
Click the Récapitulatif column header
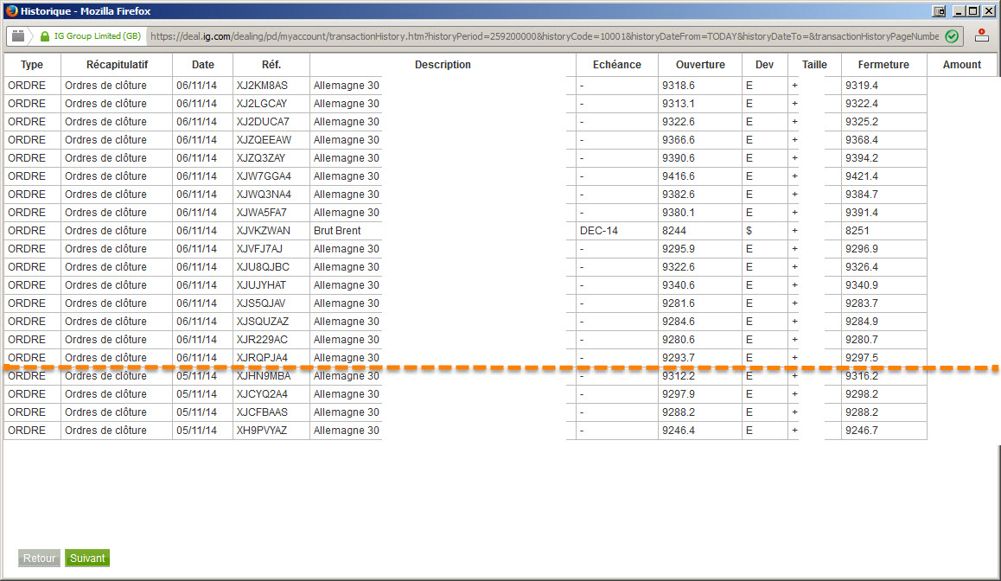point(117,65)
